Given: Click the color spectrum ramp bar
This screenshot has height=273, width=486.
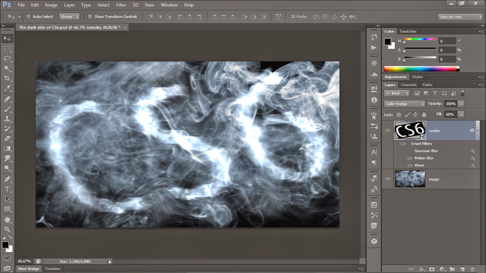Looking at the screenshot, I should coord(421,69).
